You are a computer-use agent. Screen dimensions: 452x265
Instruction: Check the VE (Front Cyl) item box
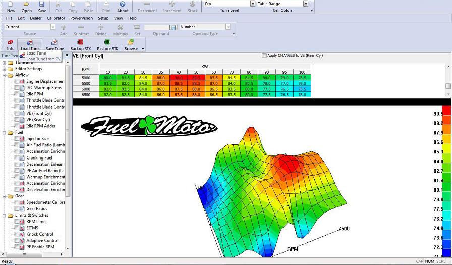pyautogui.click(x=17, y=113)
